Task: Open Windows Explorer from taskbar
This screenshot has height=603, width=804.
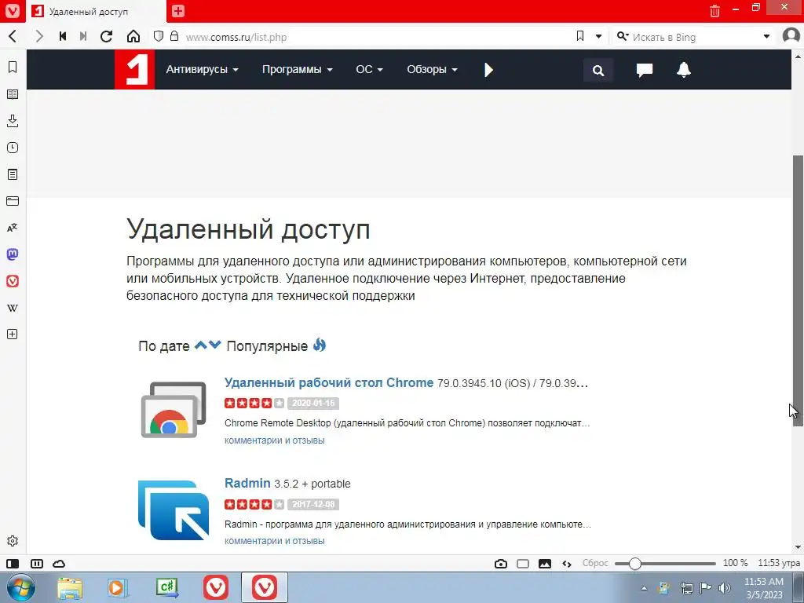Action: [70, 587]
